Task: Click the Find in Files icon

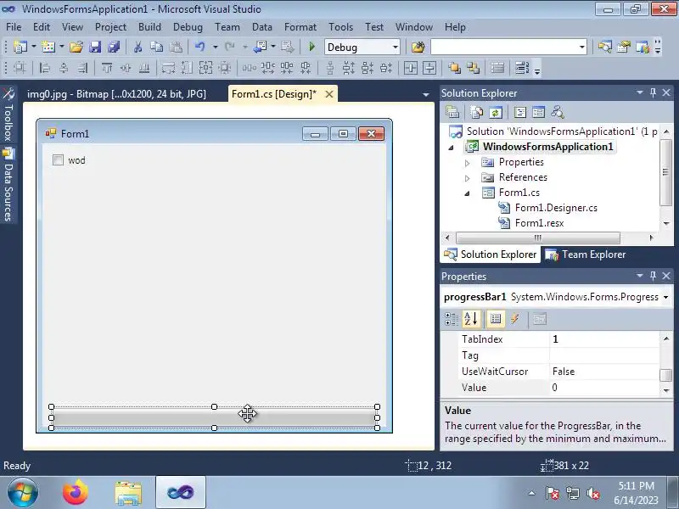Action: click(x=418, y=47)
